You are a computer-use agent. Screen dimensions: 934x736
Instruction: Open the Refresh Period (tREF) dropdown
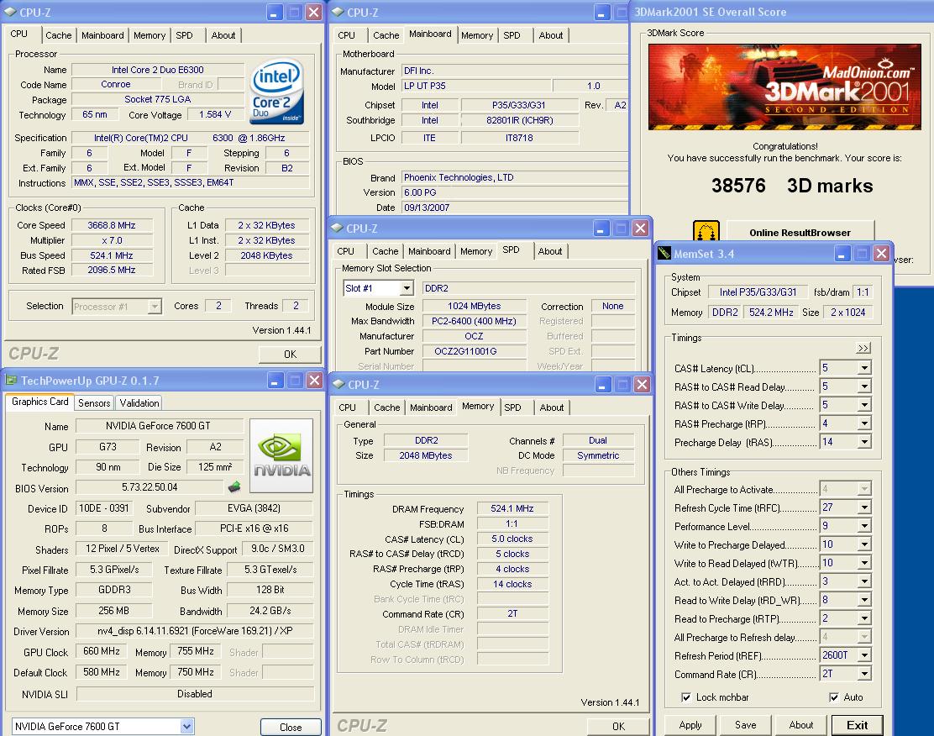coord(864,655)
